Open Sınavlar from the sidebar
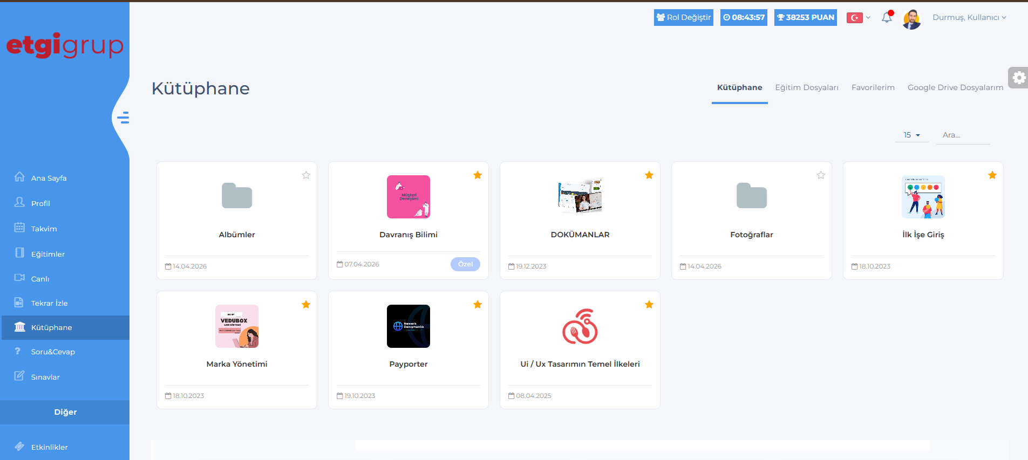Screen dimensions: 1028x460 tap(45, 377)
